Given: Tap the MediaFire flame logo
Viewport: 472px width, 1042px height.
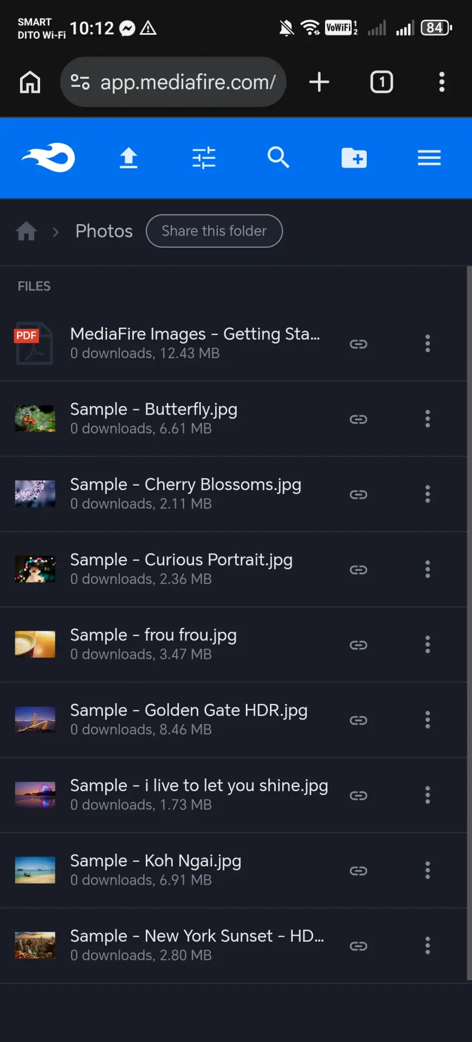Looking at the screenshot, I should [48, 157].
